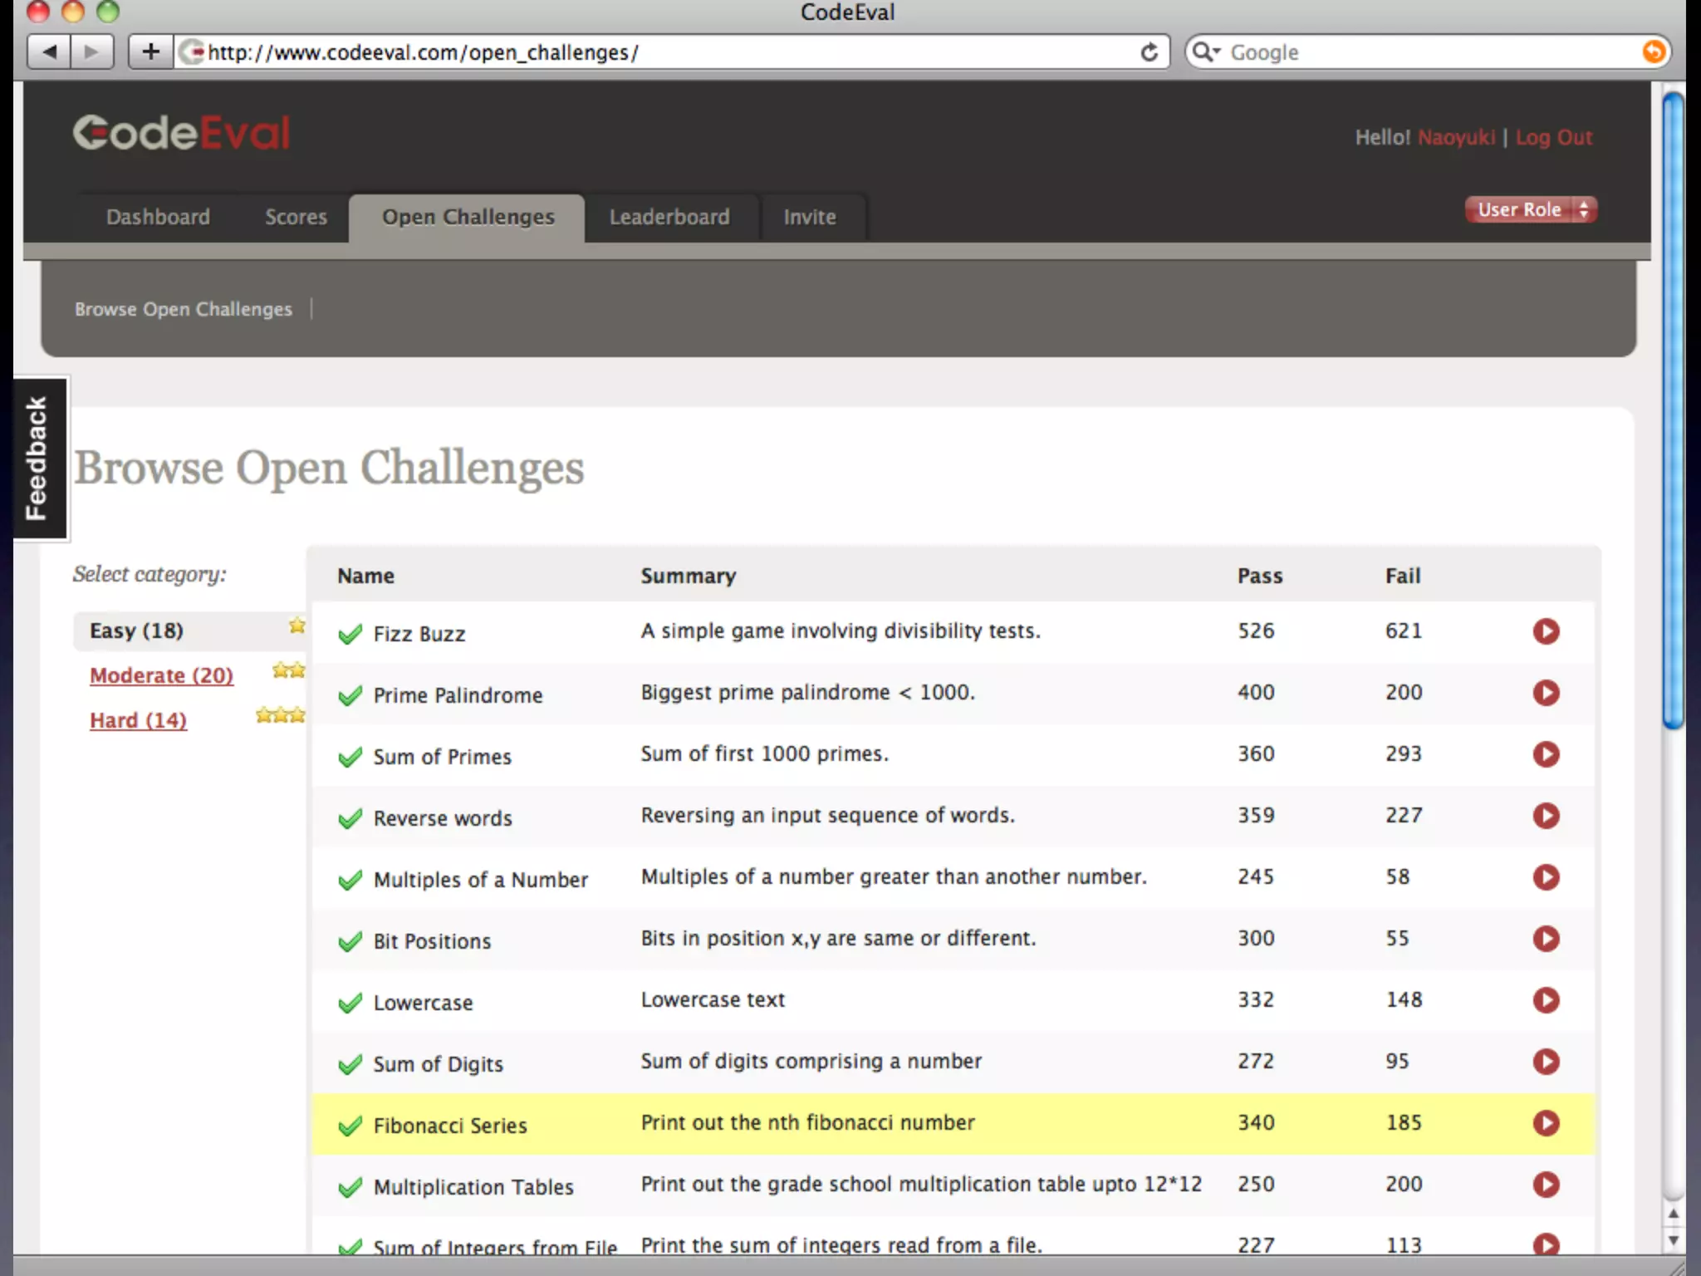Select the Hard (14) category link
This screenshot has height=1276, width=1701.
pos(138,720)
